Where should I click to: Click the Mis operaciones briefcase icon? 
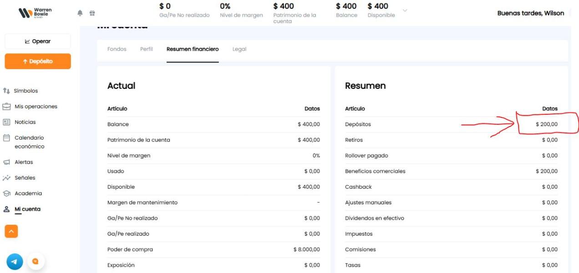6,106
